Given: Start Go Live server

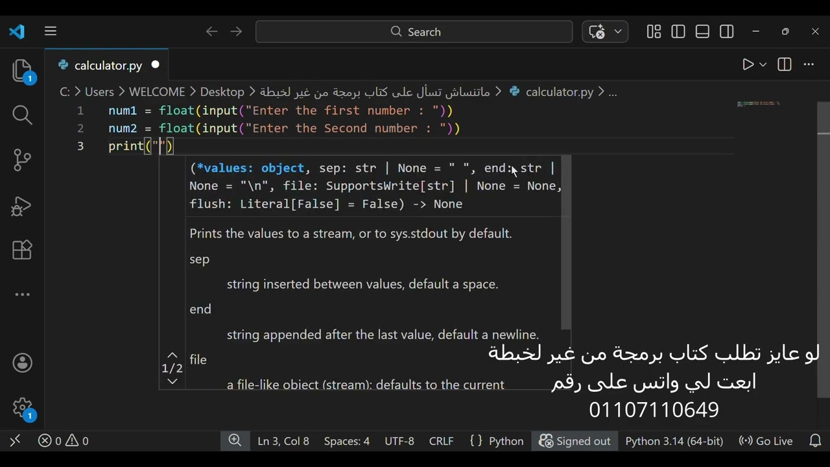Looking at the screenshot, I should point(766,441).
